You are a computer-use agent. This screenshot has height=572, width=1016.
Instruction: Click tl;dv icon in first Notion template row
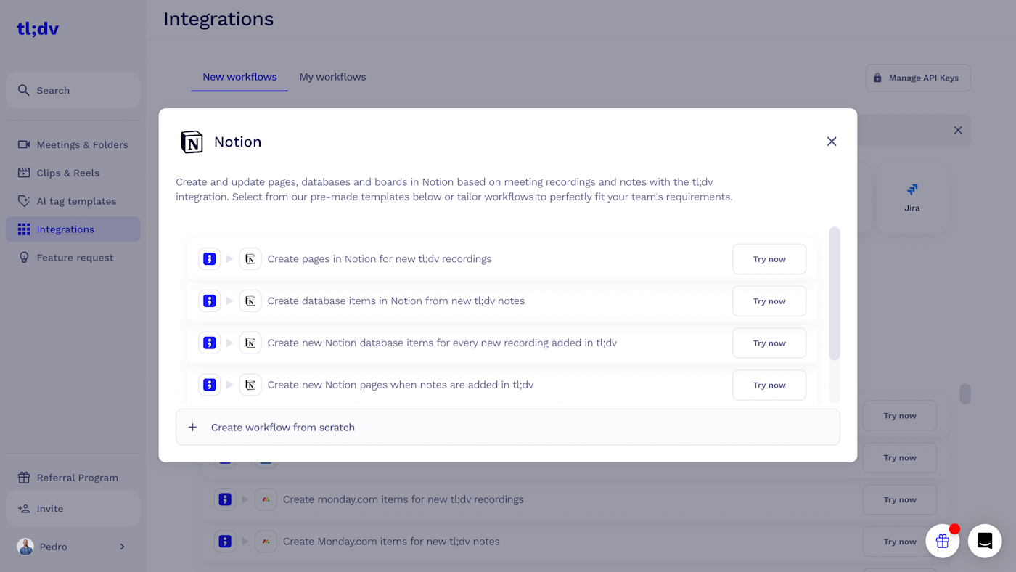click(210, 259)
